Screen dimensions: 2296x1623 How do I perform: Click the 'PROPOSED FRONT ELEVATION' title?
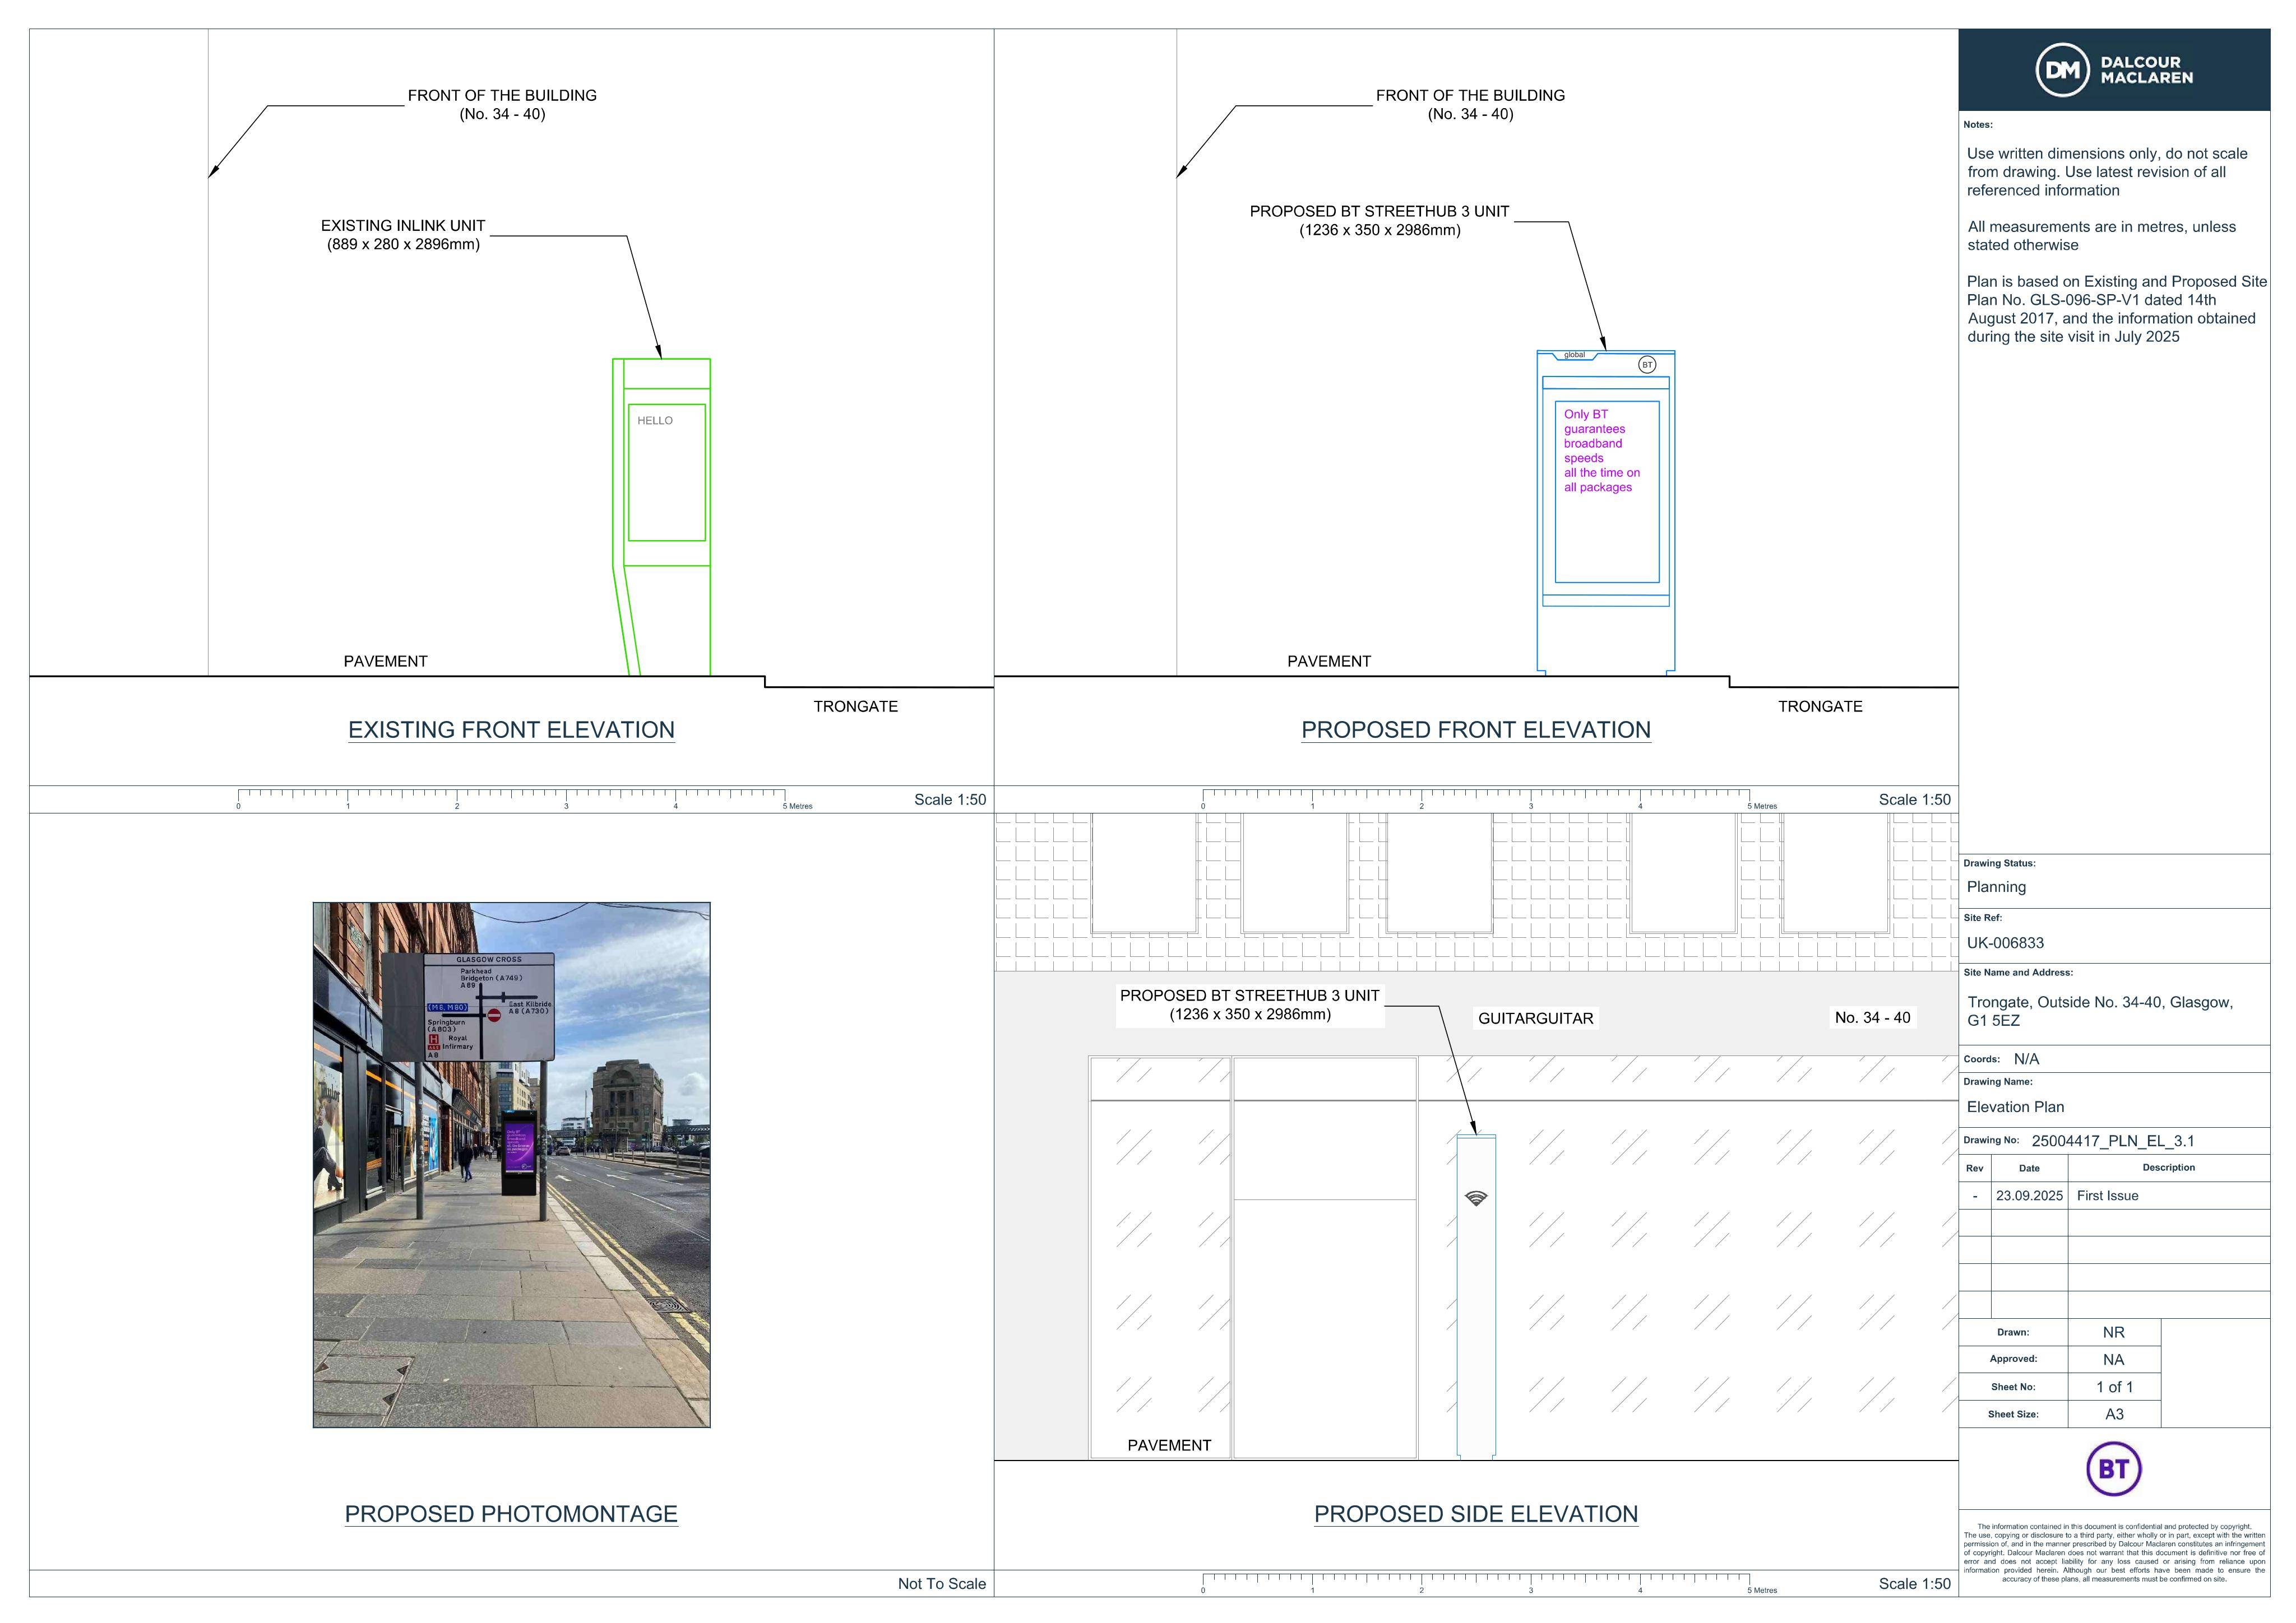click(x=1475, y=729)
